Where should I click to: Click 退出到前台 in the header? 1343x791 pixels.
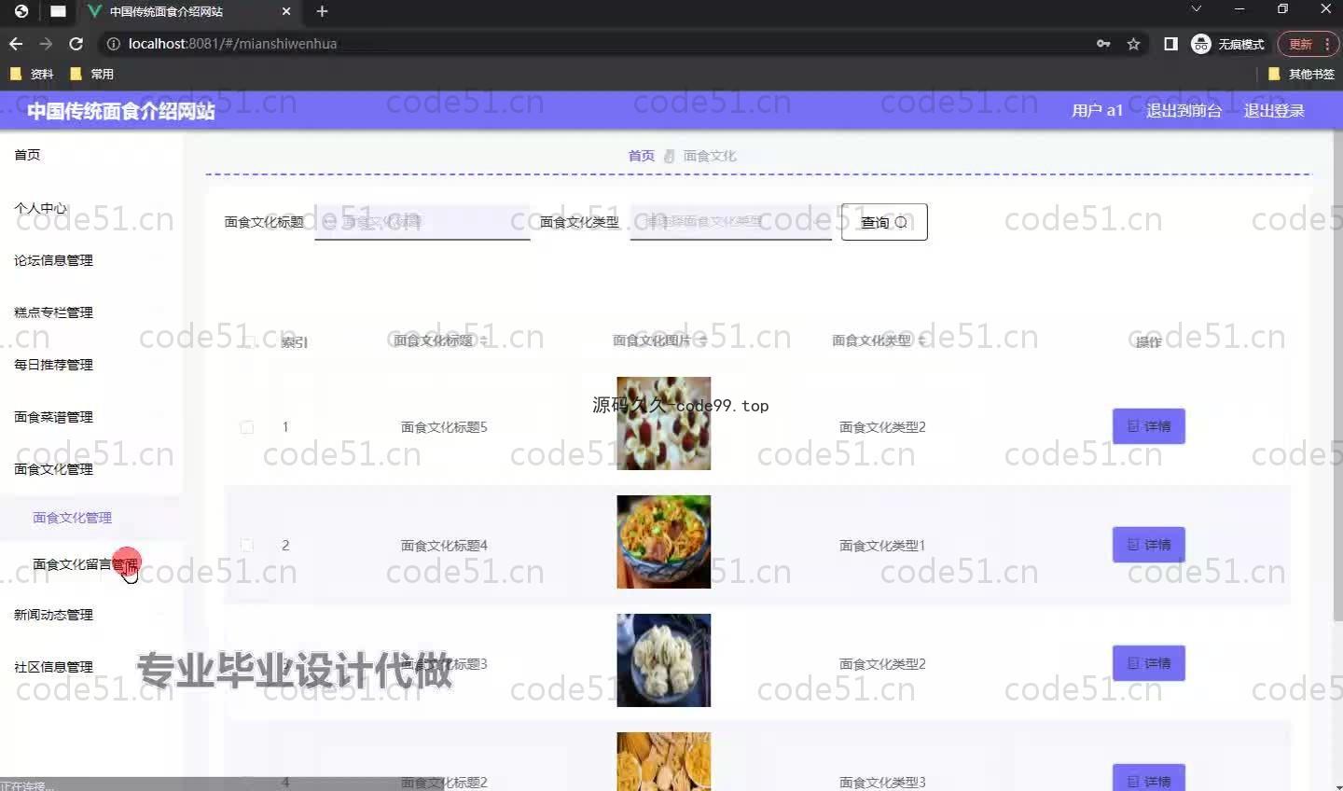pos(1184,110)
